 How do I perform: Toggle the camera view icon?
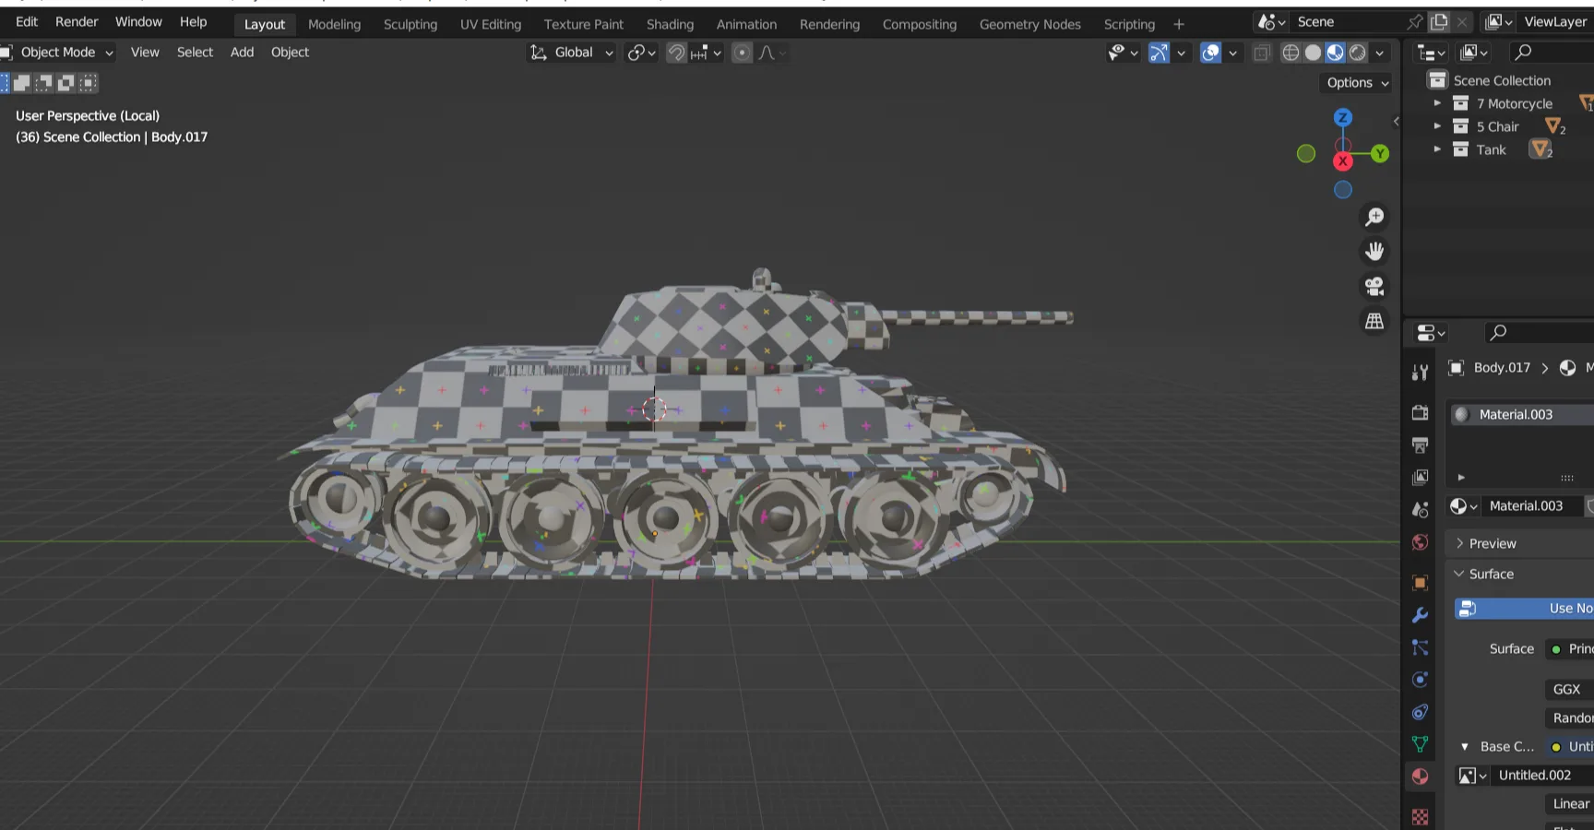(1374, 286)
